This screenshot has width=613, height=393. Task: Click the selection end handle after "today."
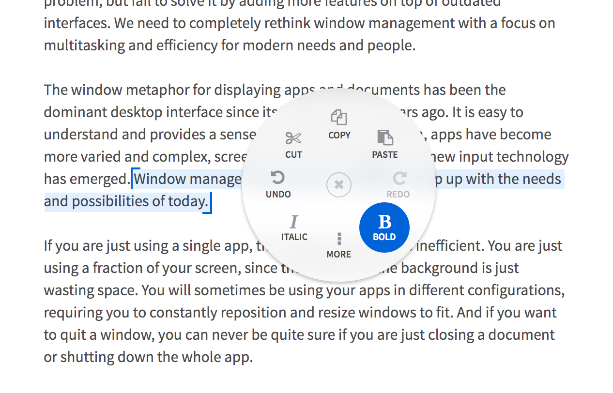click(210, 201)
